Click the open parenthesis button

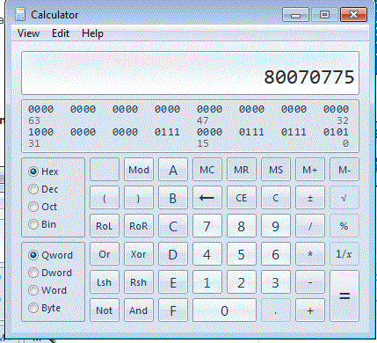pyautogui.click(x=105, y=198)
